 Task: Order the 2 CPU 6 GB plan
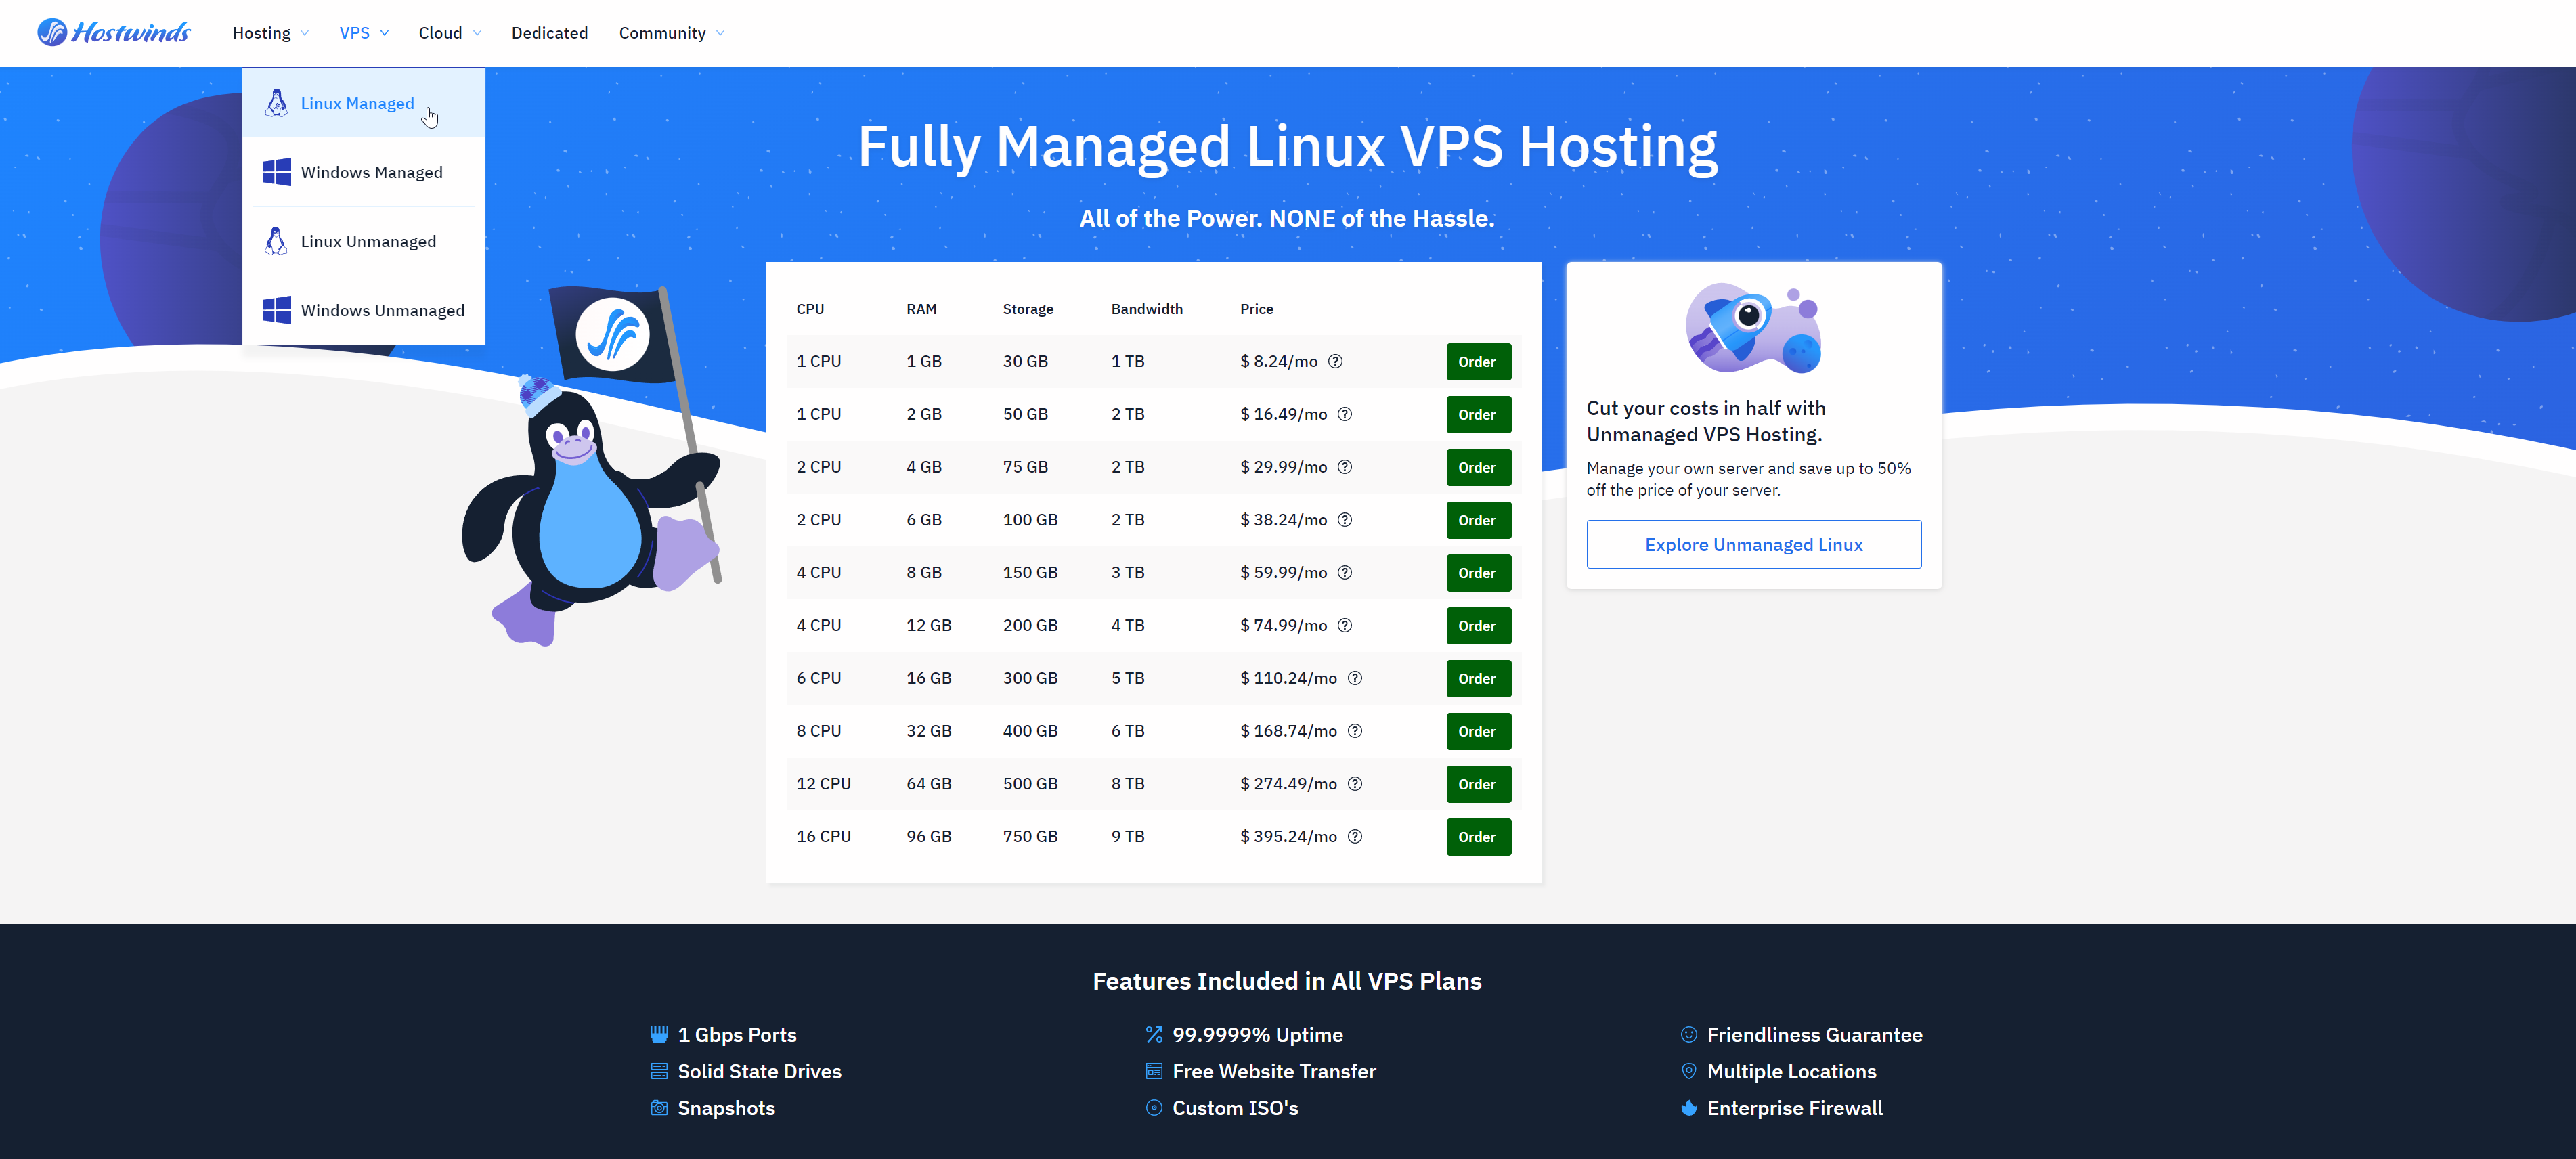pos(1478,520)
